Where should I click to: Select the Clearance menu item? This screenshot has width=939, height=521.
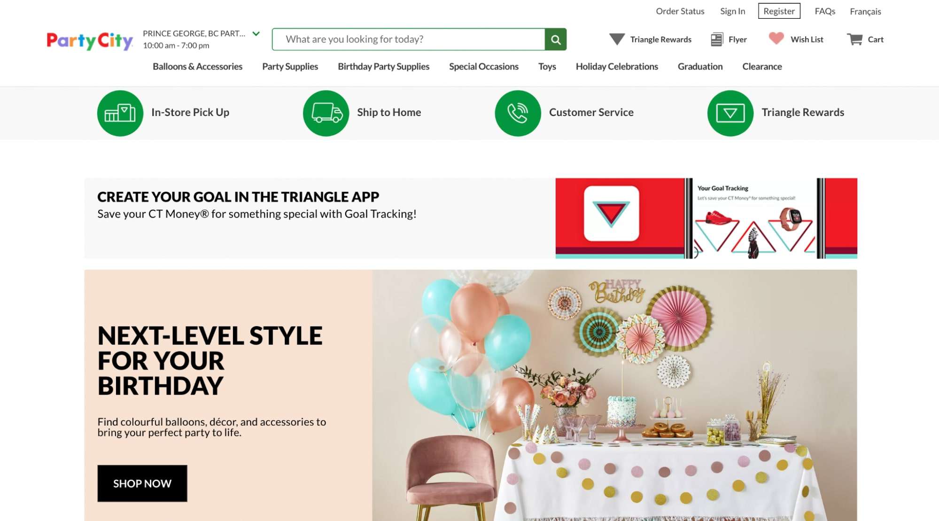point(762,67)
